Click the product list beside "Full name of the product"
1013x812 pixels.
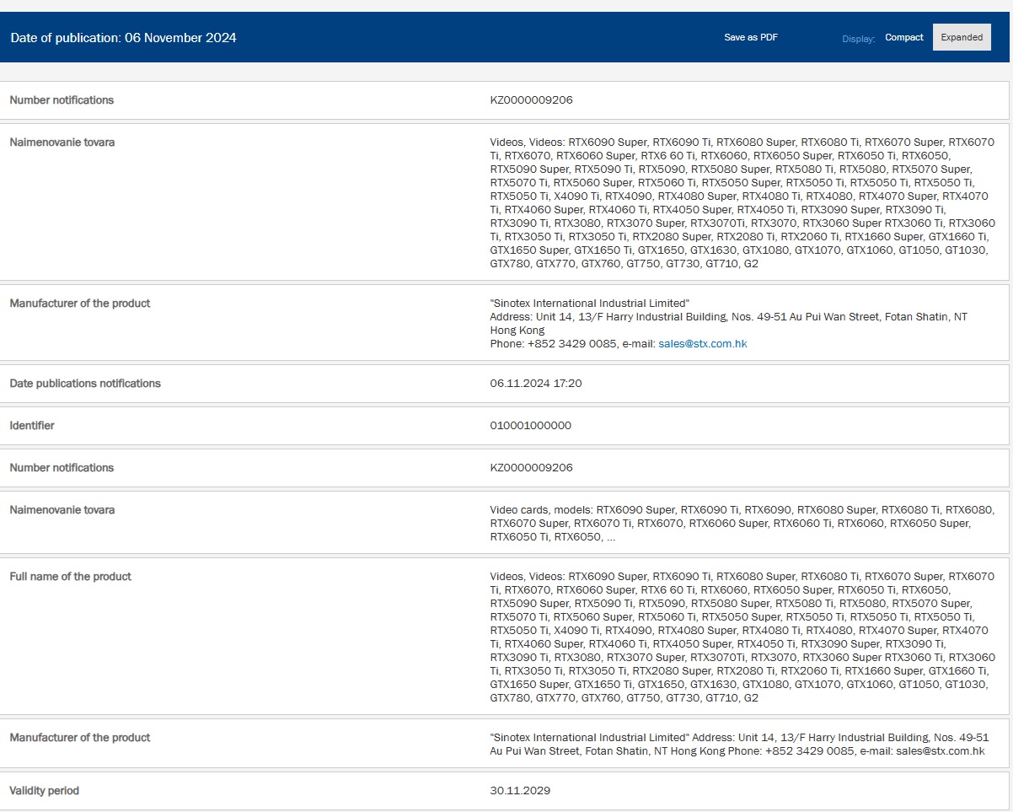pyautogui.click(x=742, y=637)
